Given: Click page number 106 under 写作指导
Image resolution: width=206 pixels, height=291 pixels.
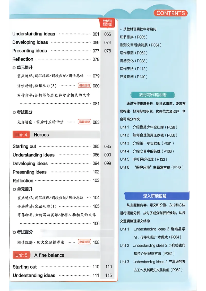Looking at the screenshot, I should 96,223.
